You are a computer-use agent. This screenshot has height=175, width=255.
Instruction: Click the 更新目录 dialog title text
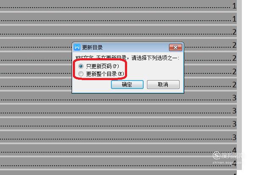point(92,47)
